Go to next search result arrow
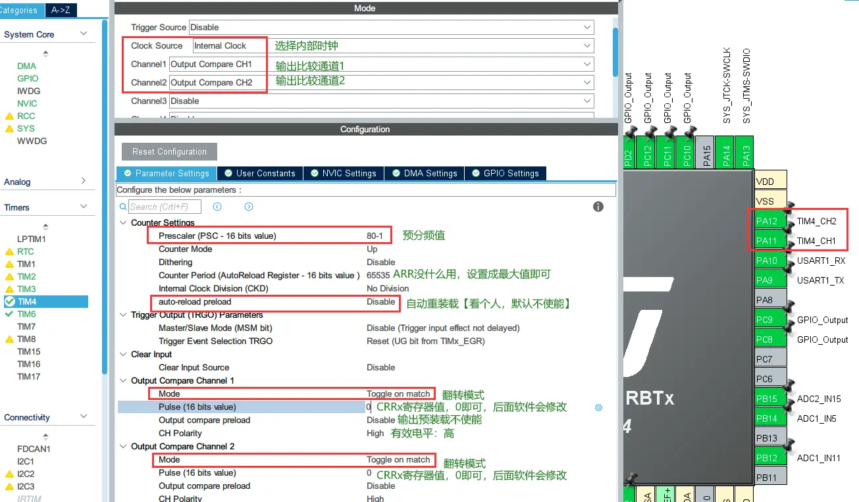This screenshot has height=502, width=859. [249, 207]
